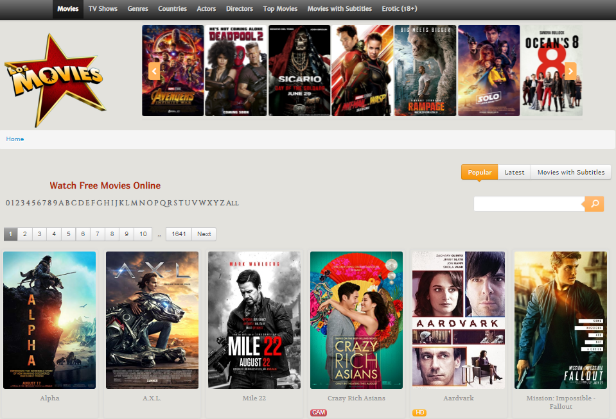This screenshot has height=419, width=616.
Task: Click inside the search input field
Action: pos(529,203)
